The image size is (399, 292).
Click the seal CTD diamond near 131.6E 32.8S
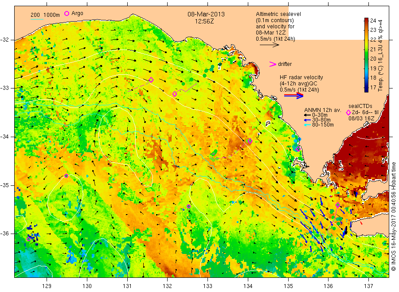[151, 80]
